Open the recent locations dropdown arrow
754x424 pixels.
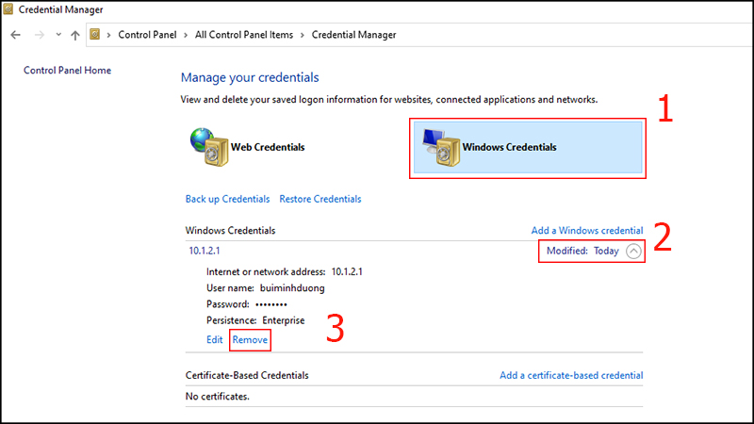coord(58,35)
